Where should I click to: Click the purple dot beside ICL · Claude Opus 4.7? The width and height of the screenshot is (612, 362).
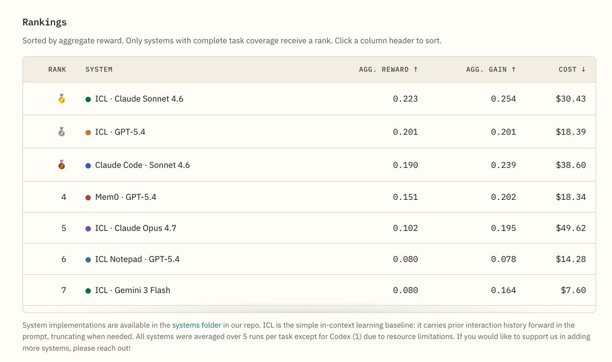[x=88, y=229]
